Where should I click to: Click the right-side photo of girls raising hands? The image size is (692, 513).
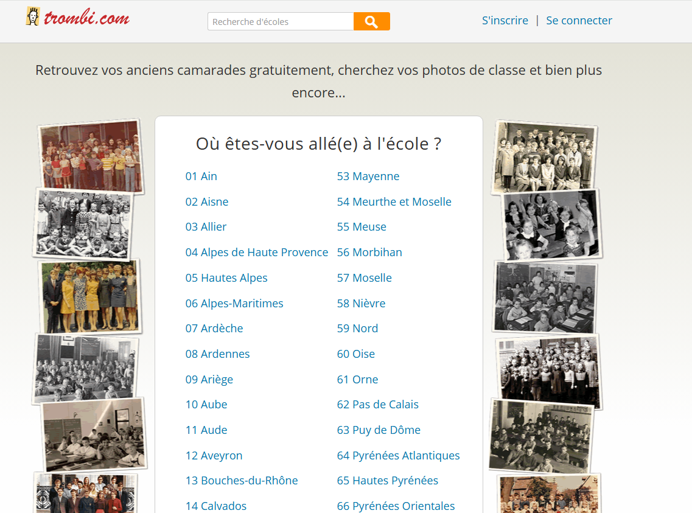[551, 225]
